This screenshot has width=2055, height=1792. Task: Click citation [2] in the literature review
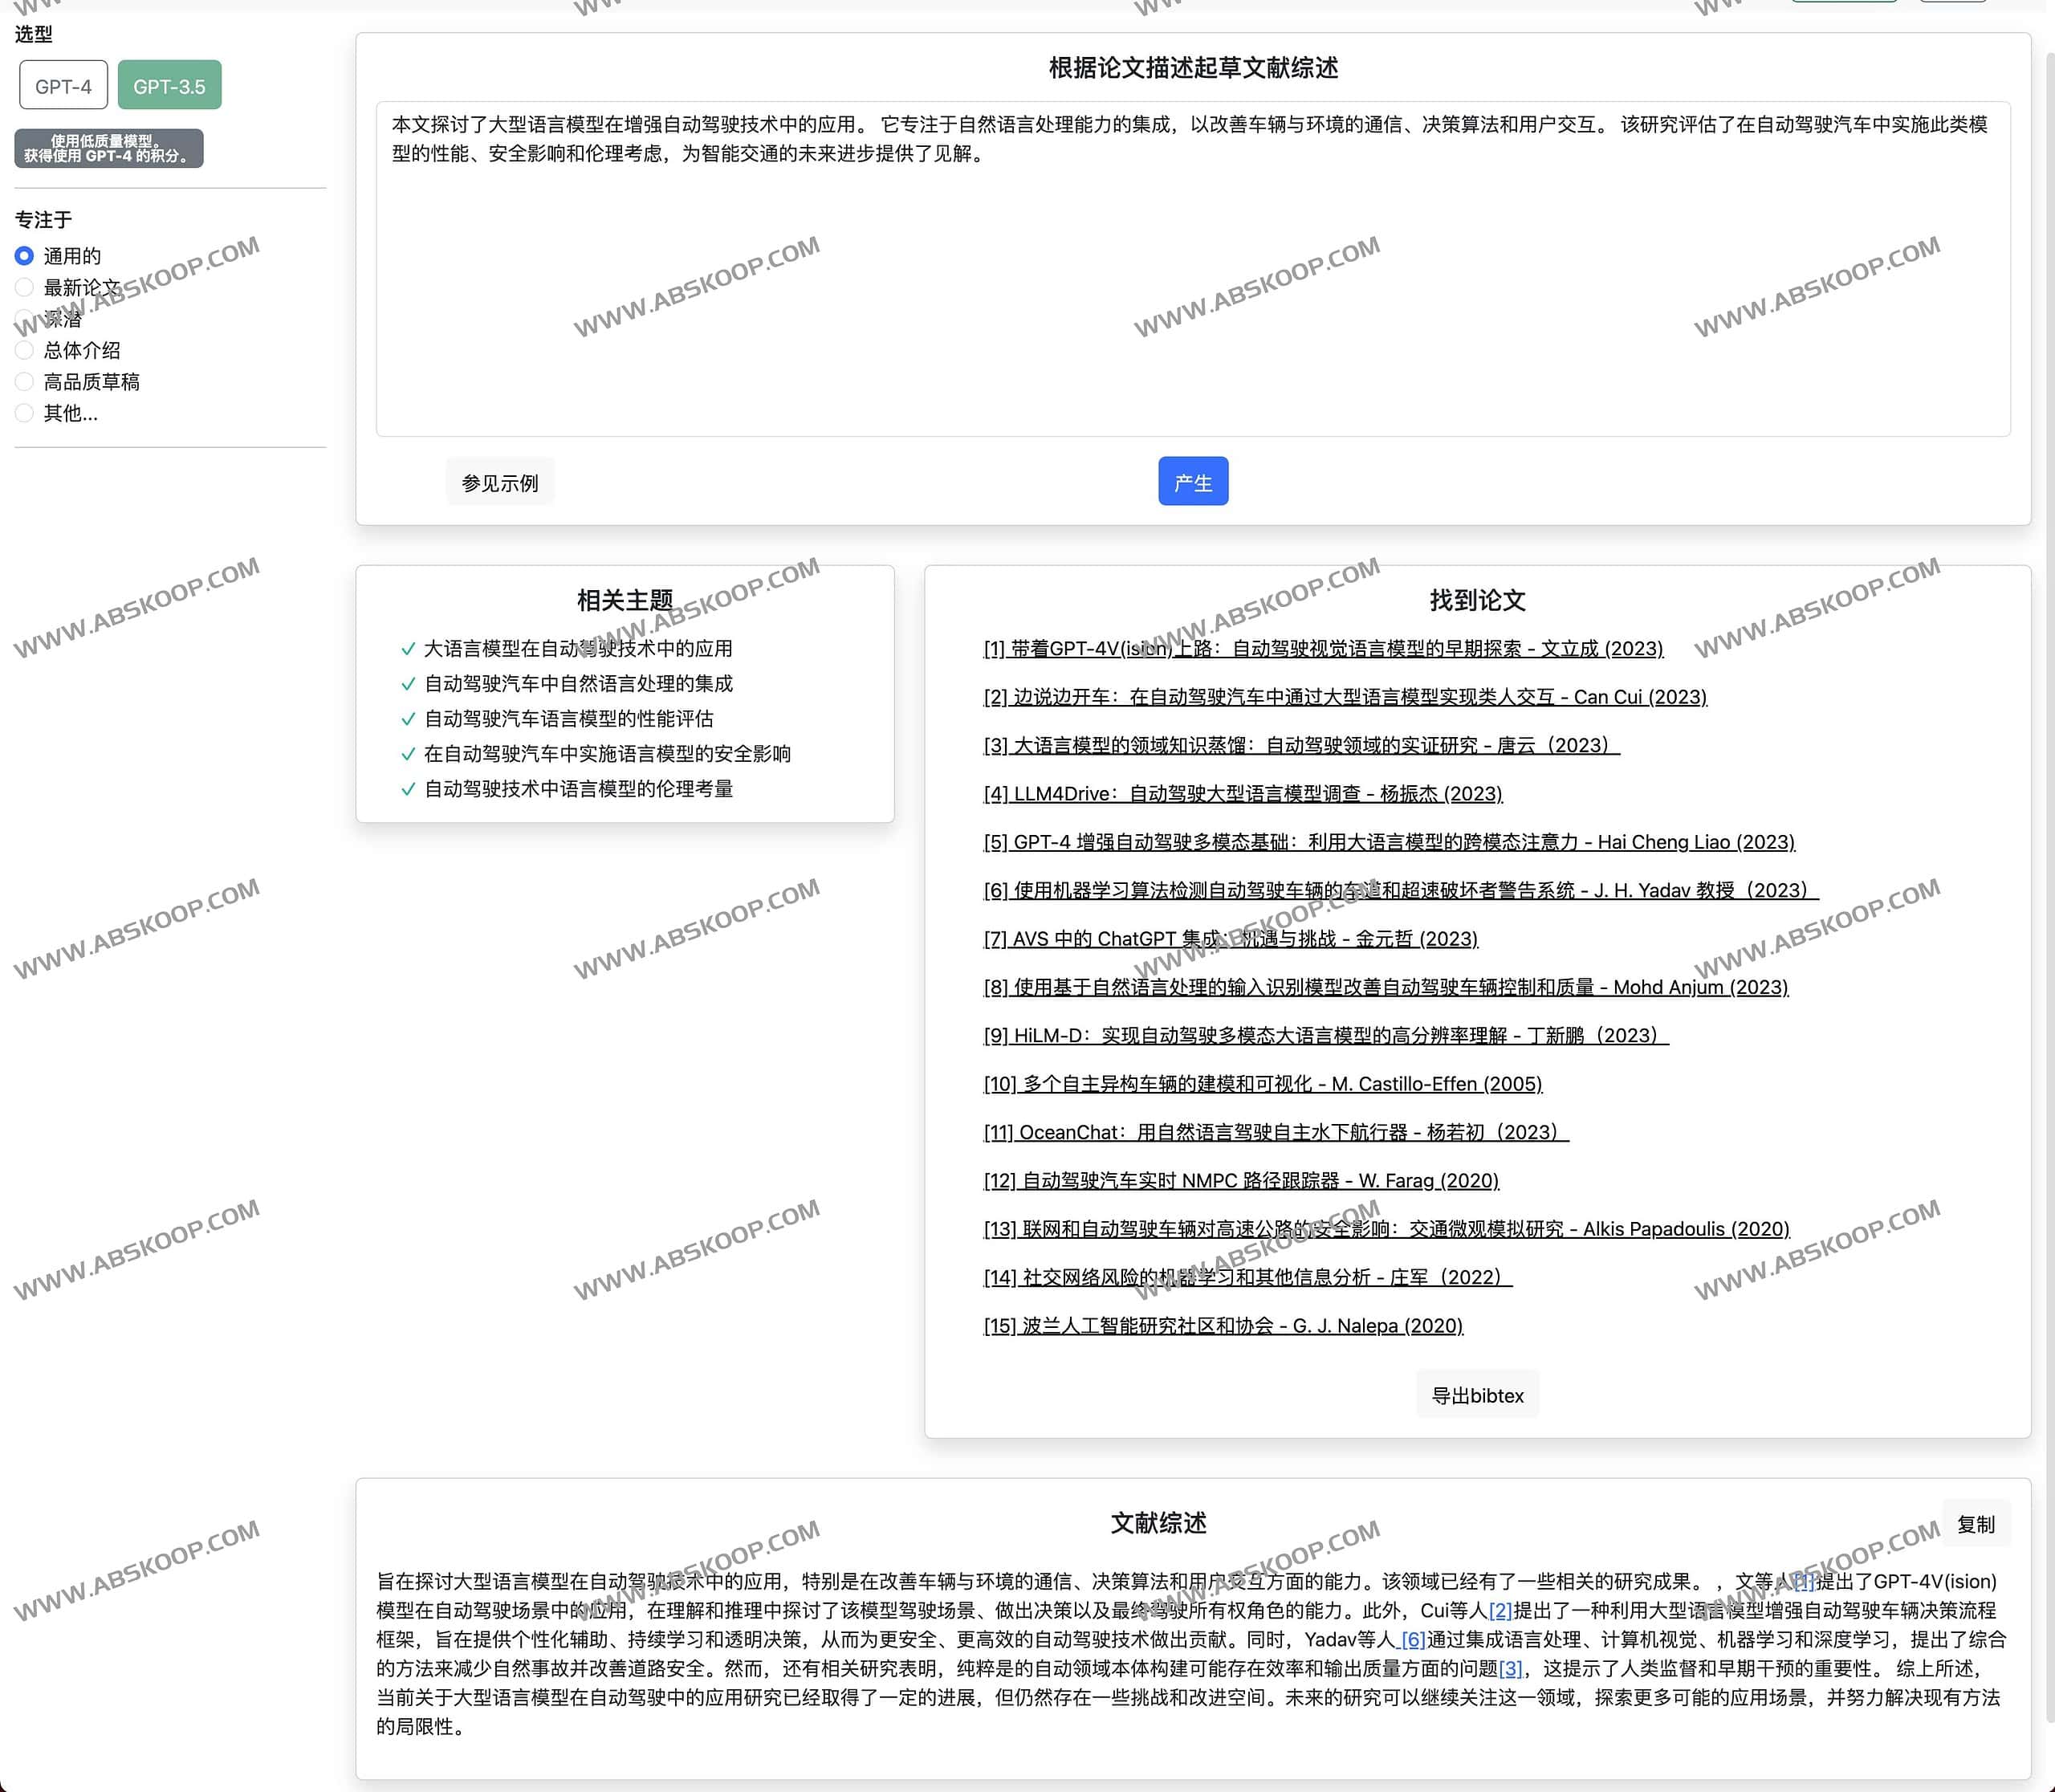point(1500,1611)
